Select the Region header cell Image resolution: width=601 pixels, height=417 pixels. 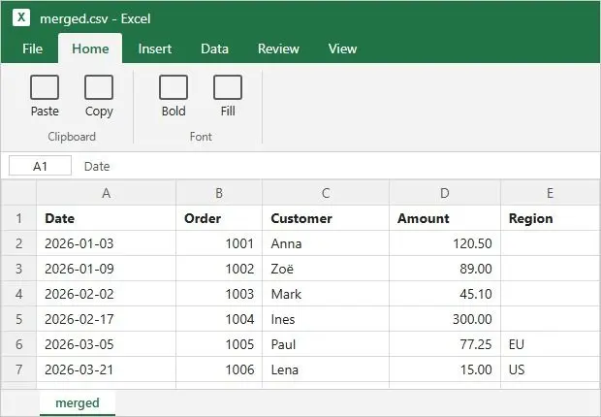click(x=551, y=218)
